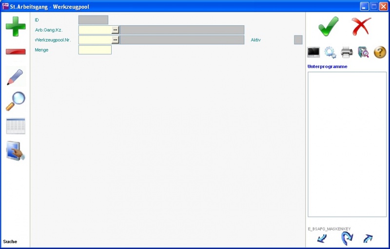Click the Arb.Gang.Kz. text field

pos(95,30)
